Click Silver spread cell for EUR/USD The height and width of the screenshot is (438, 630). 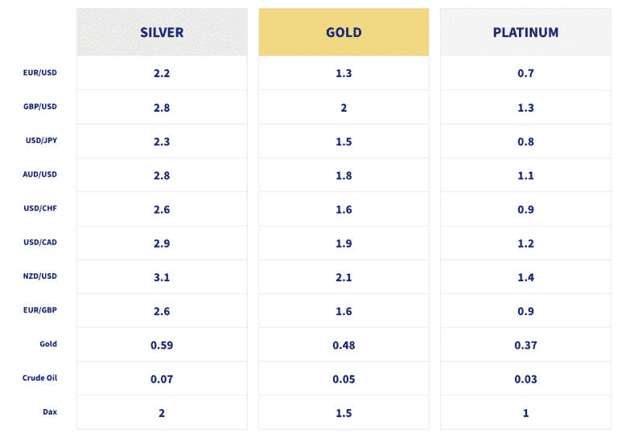162,73
